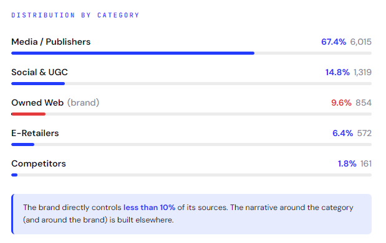Screen dimensions: 386x243
Task: Click the Media / Publishers category label
Action: pos(51,42)
